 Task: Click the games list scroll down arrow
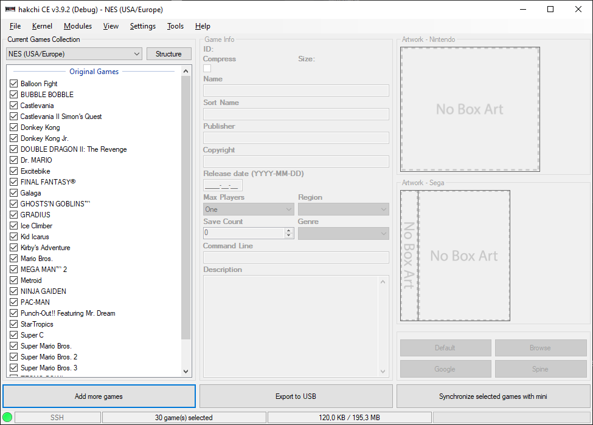point(186,372)
